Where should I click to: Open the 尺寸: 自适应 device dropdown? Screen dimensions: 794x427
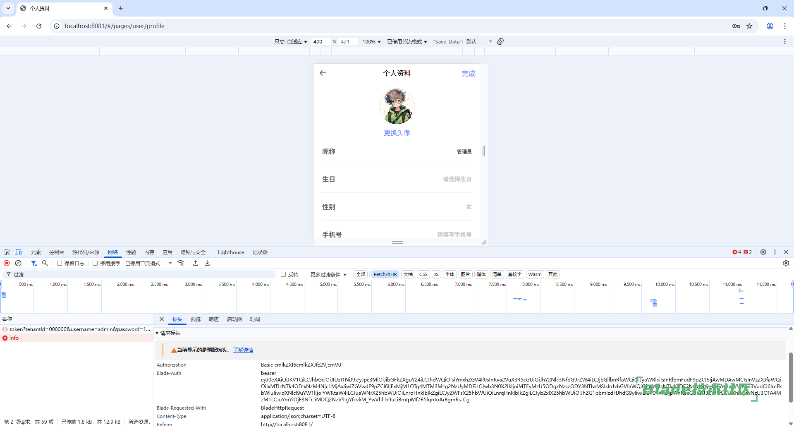[x=291, y=41]
